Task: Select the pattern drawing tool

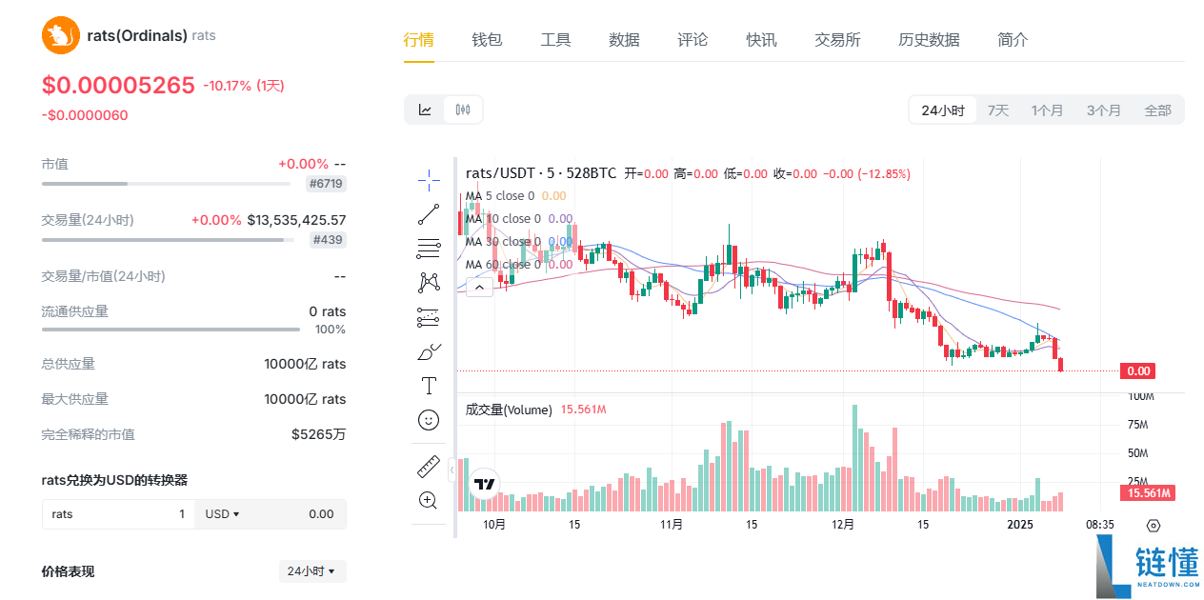Action: coord(429,283)
